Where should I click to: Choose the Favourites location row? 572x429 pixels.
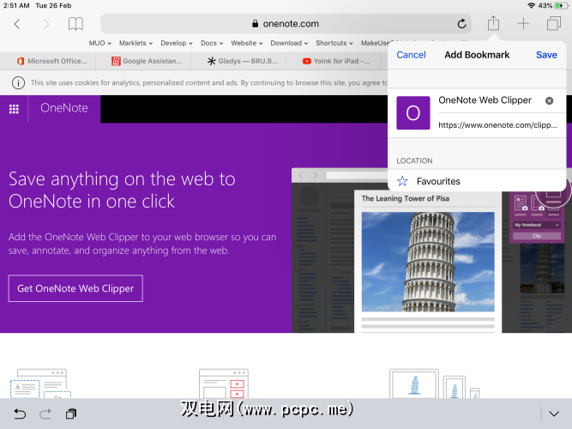coord(477,181)
